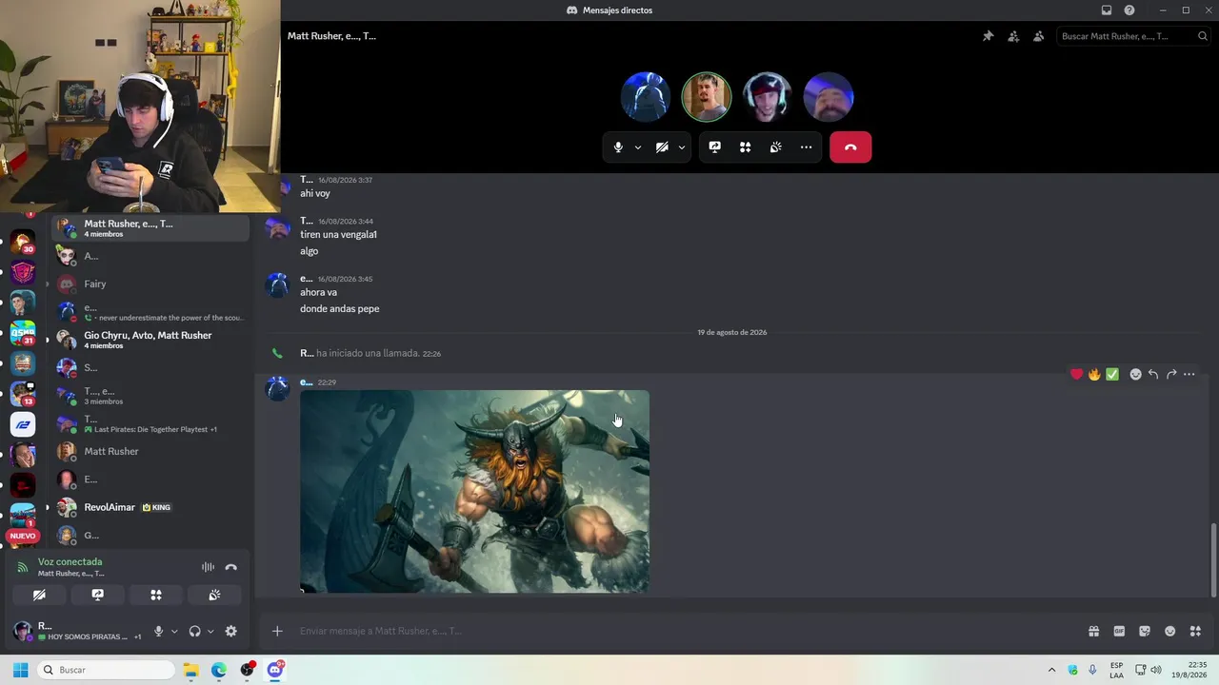
Task: Open user settings gear
Action: [230, 631]
